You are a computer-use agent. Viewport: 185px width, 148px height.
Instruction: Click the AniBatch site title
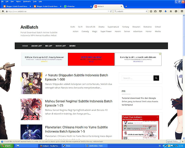(29, 27)
